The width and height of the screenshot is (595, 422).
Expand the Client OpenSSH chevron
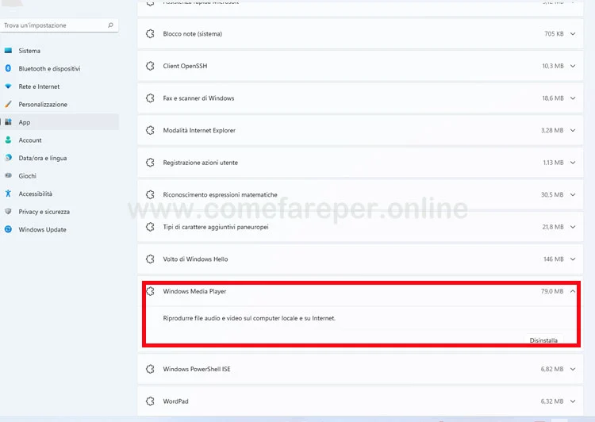click(573, 66)
